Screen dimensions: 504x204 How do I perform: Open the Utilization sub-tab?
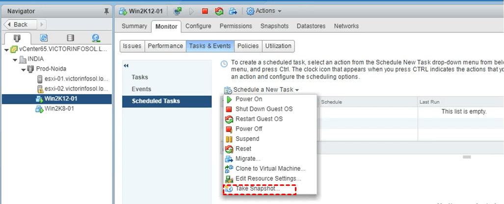click(278, 46)
